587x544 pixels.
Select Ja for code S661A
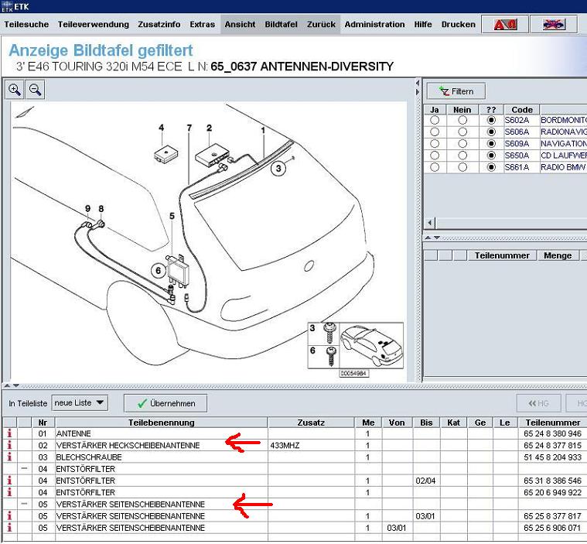click(435, 167)
